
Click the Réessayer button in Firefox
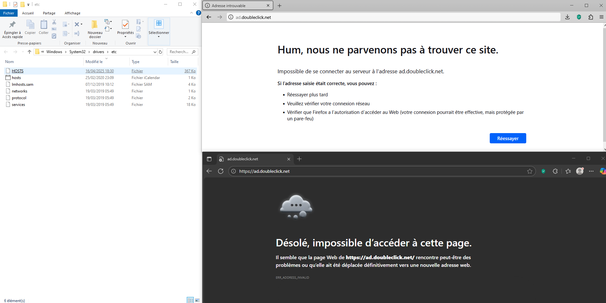(508, 138)
